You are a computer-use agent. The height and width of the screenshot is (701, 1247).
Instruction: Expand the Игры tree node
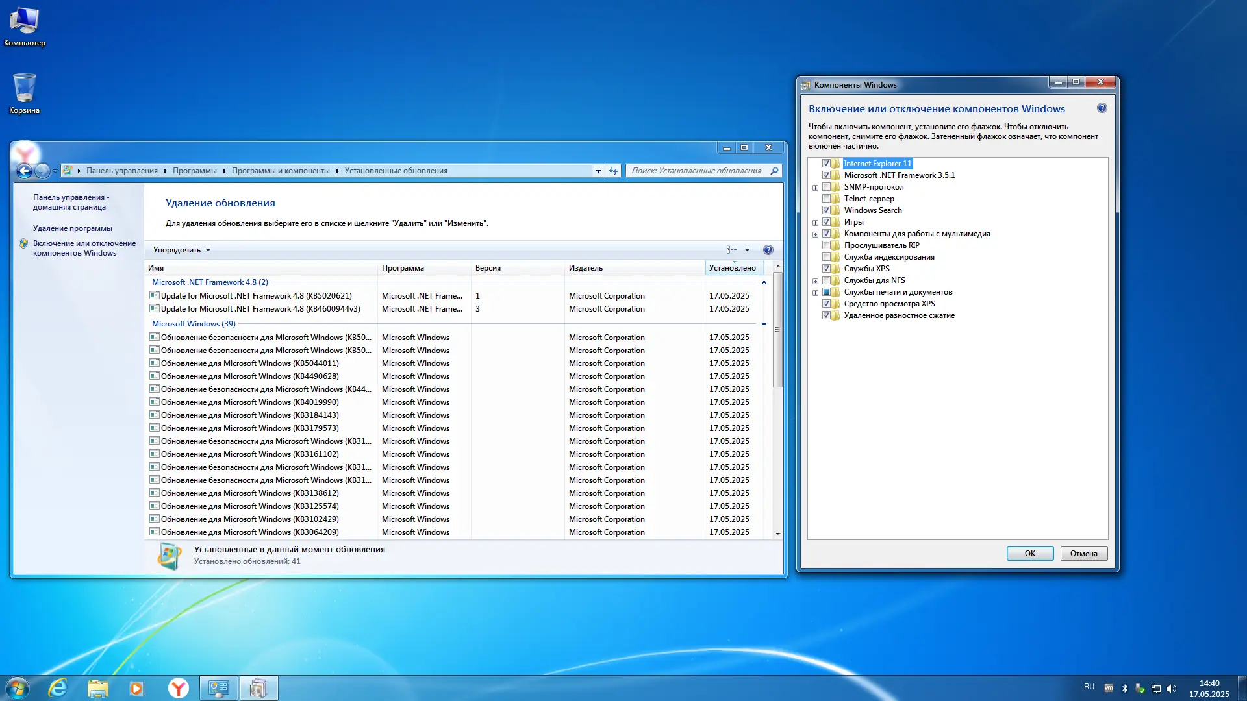click(x=815, y=223)
